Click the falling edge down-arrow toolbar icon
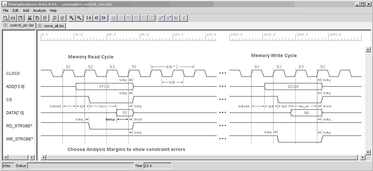The image size is (373, 171). pyautogui.click(x=136, y=18)
